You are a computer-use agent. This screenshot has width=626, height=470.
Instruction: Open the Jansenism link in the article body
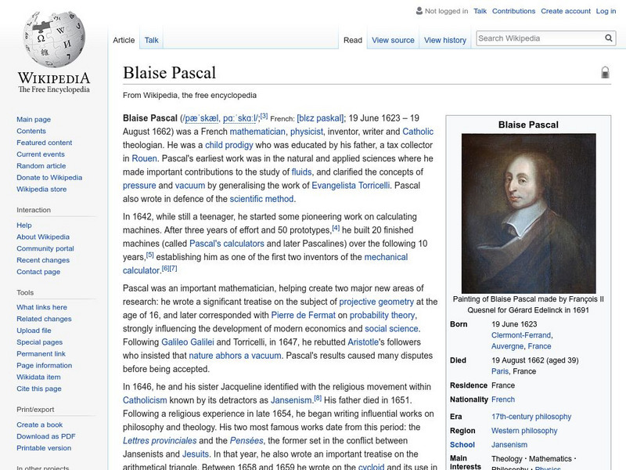(x=291, y=400)
